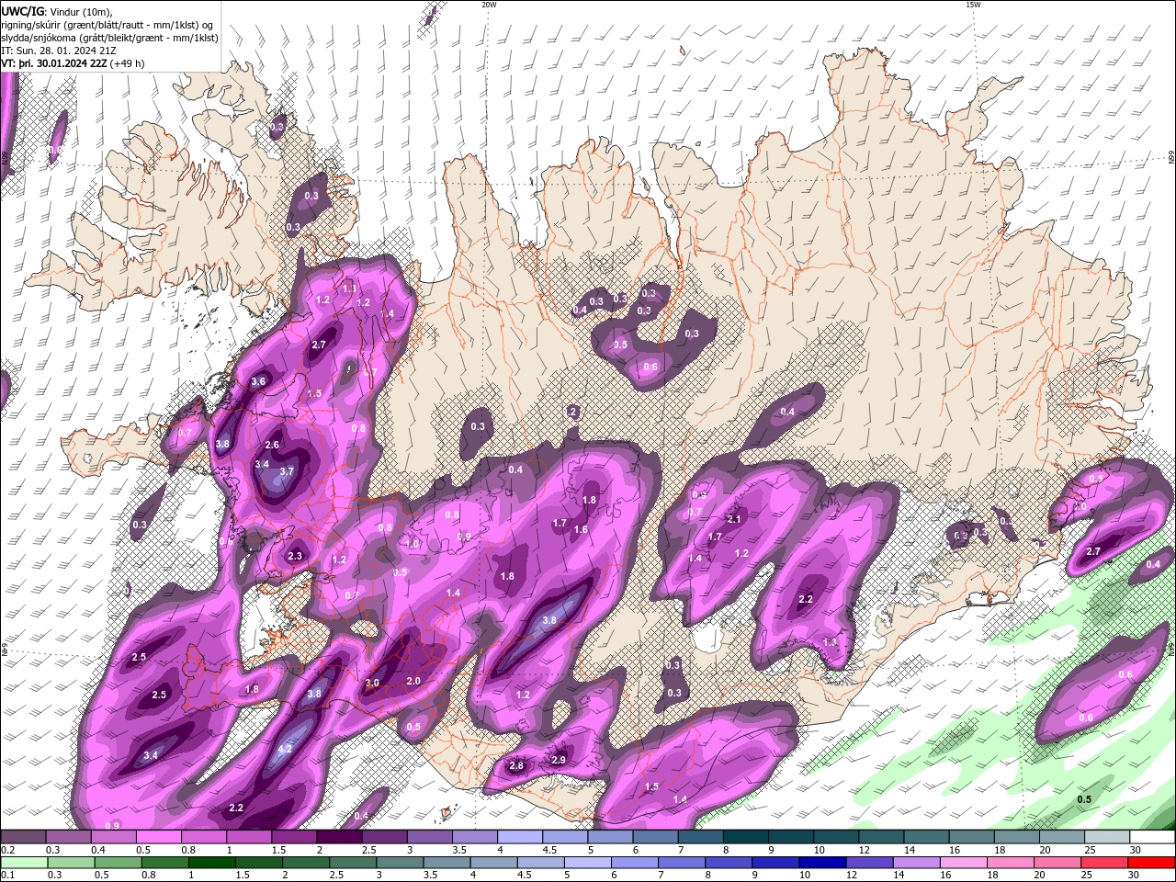Select the white swatch ending the upper scale
The width and height of the screenshot is (1176, 882).
pos(1151,837)
